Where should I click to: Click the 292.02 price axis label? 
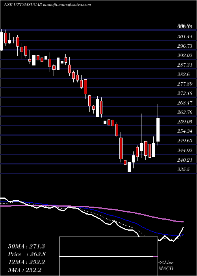(185, 56)
